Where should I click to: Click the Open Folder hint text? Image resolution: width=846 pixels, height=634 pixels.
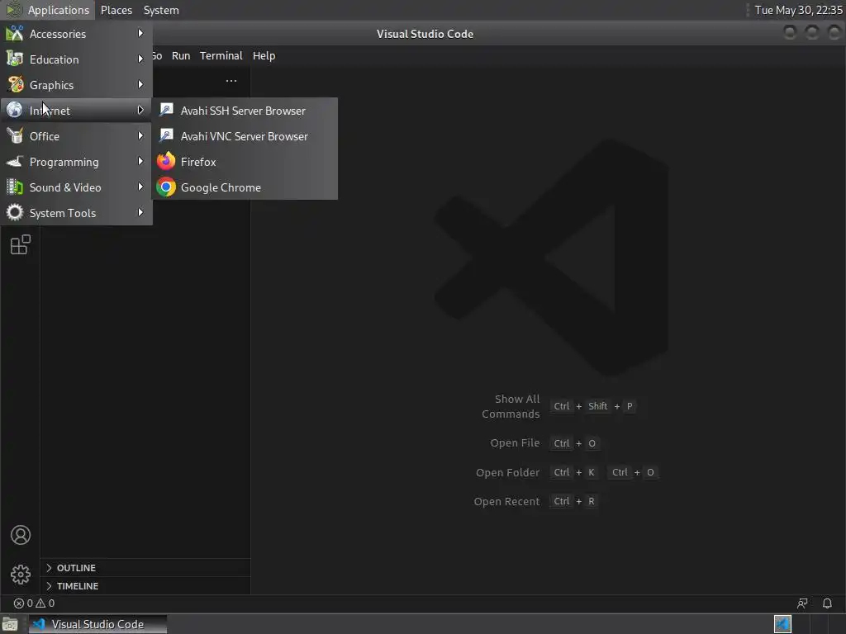click(x=508, y=472)
